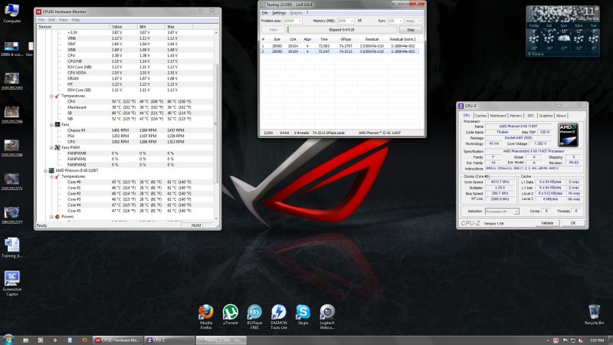Open the Help menu in HWMonitor
613x345 pixels.
76,20
